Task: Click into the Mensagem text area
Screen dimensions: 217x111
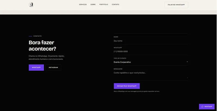Action: pos(151,75)
